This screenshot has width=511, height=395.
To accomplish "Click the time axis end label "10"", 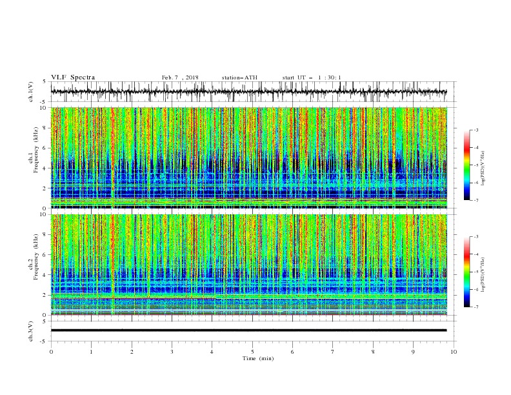I will pyautogui.click(x=454, y=352).
